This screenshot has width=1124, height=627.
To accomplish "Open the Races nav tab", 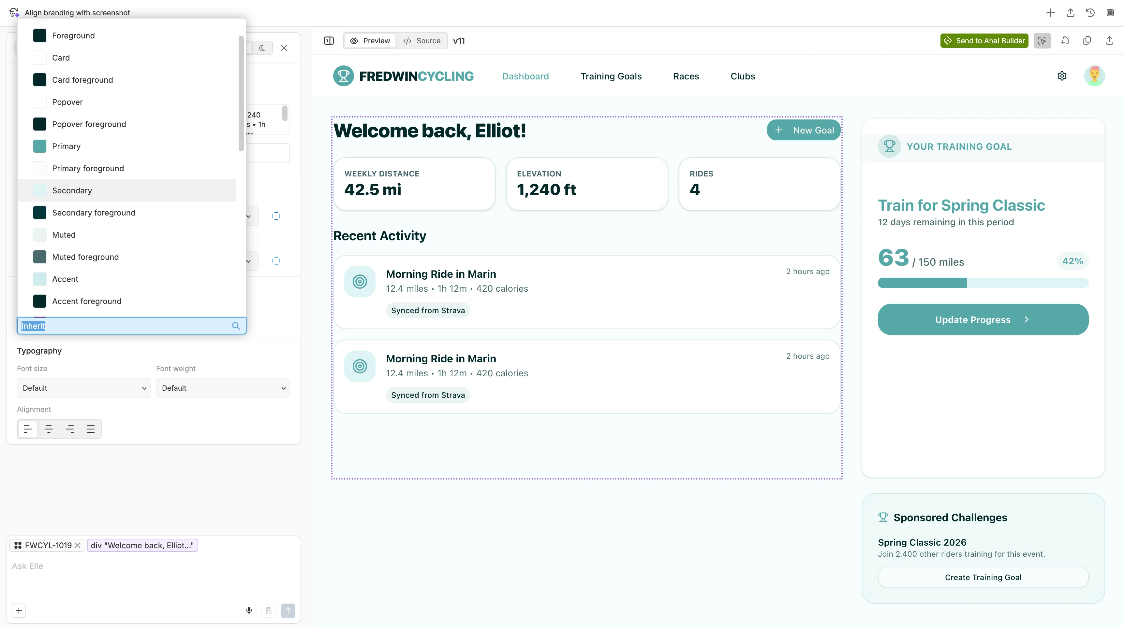I will [x=686, y=76].
